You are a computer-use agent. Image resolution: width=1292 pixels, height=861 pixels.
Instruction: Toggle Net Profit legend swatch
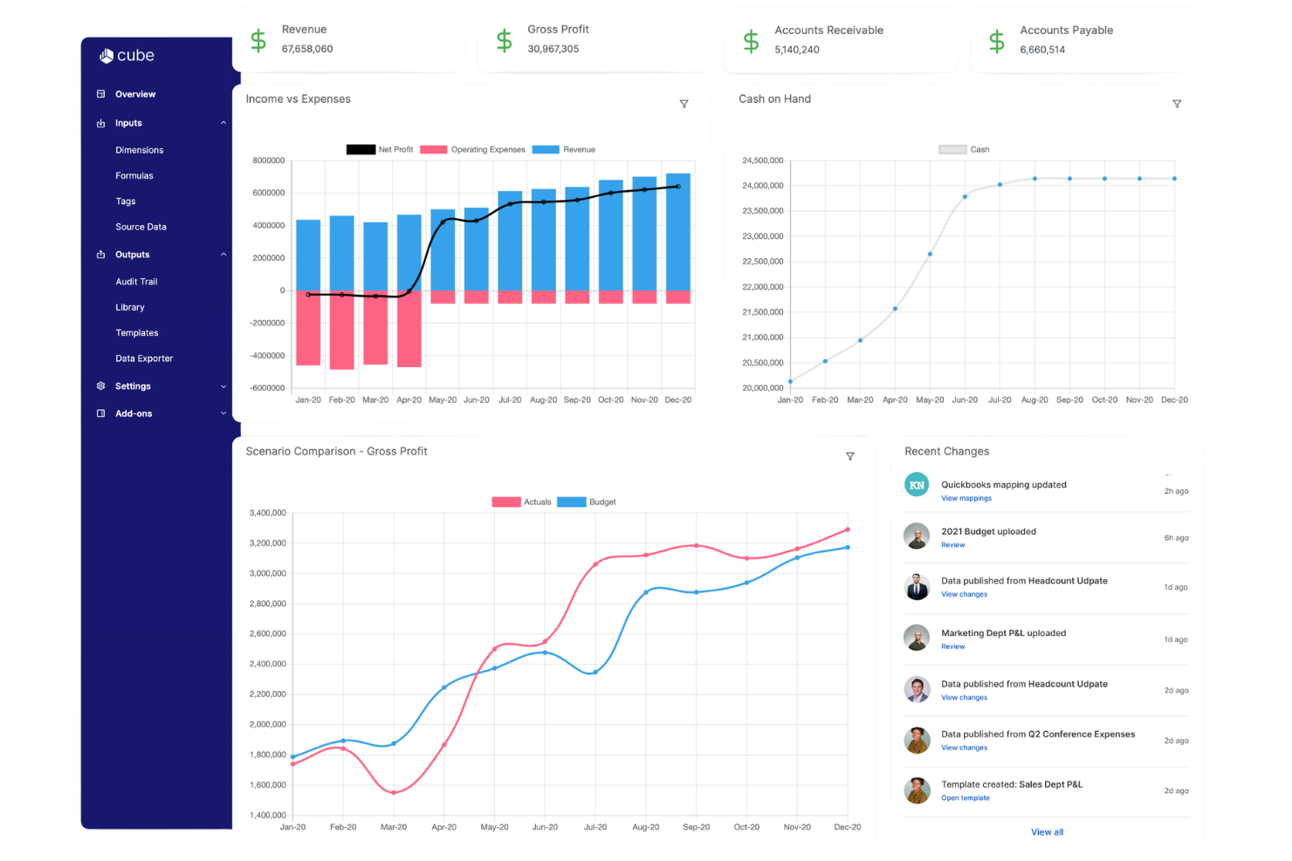coord(361,150)
